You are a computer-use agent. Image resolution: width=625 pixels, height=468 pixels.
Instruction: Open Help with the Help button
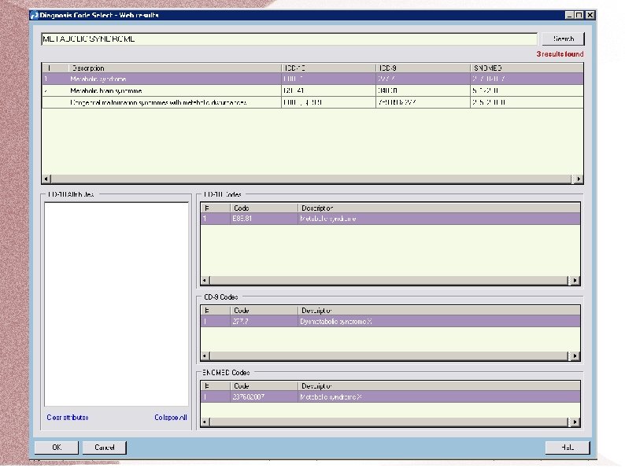(568, 448)
